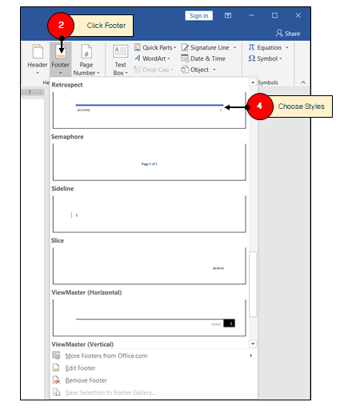This screenshot has height=414, width=344.
Task: Open the Page Number icon
Action: 86,51
